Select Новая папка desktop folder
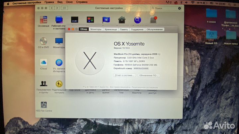The height and width of the screenshot is (134, 239). tap(231, 37)
